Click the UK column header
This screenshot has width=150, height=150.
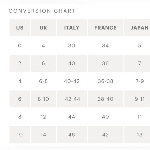pos(43,28)
